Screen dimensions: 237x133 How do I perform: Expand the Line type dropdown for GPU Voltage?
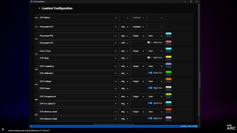pos(156,81)
